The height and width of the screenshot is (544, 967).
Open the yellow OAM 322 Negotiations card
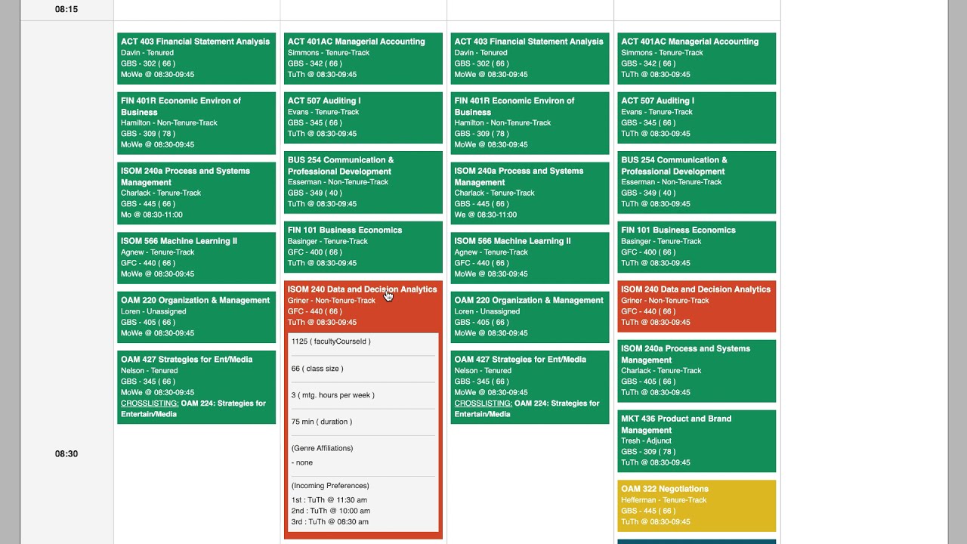point(697,505)
